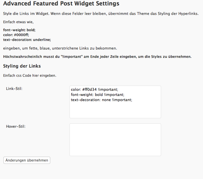The height and width of the screenshot is (179, 203).
Task: Click the Link-Stil: field label
Action: point(14,88)
